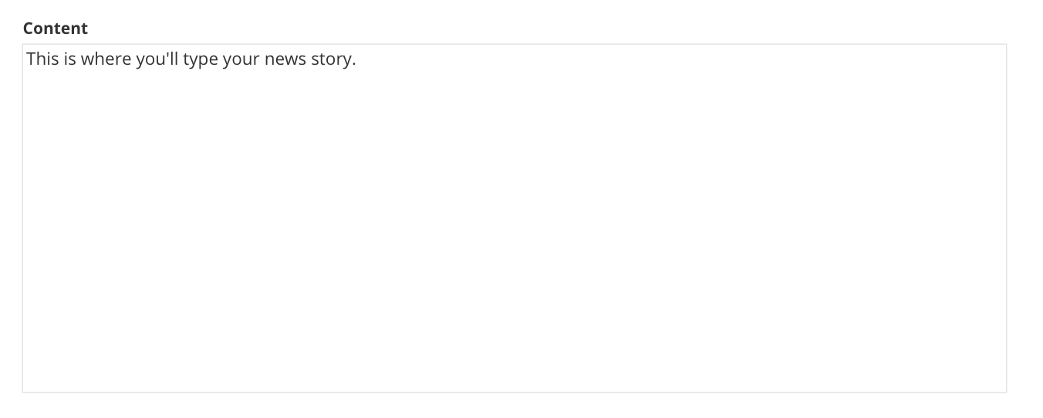Click the word "your" in the sentence
This screenshot has height=418, width=1043.
click(x=241, y=60)
